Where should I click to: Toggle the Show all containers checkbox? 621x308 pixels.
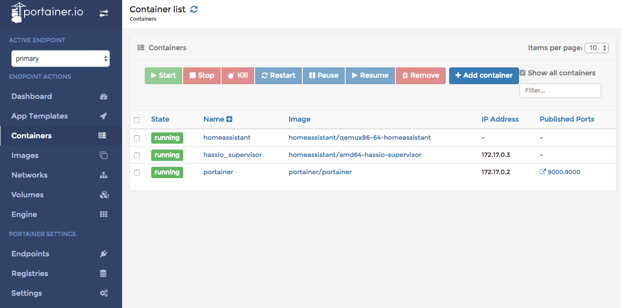[523, 73]
